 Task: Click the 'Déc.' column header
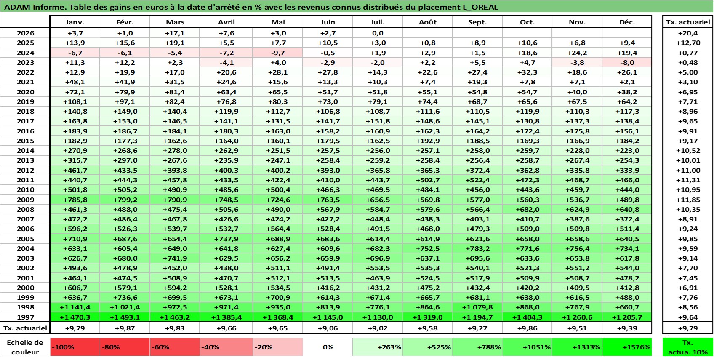pyautogui.click(x=627, y=22)
